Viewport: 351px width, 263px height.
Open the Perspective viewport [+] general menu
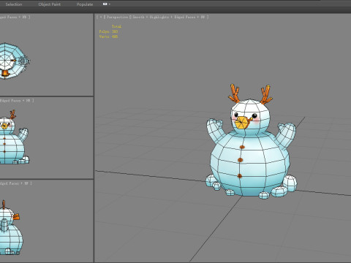tap(101, 17)
